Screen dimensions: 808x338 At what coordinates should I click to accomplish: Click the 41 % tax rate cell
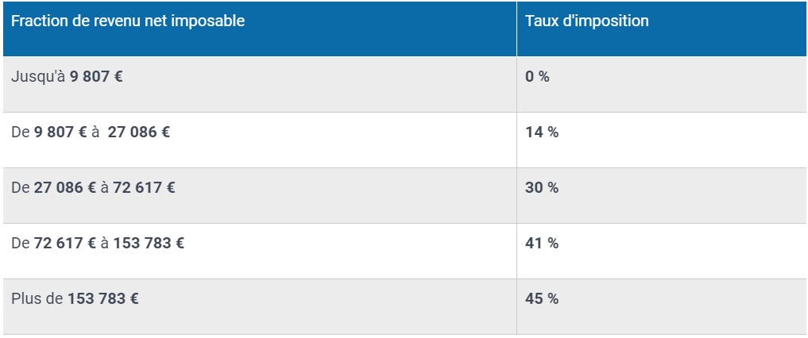[x=542, y=244]
